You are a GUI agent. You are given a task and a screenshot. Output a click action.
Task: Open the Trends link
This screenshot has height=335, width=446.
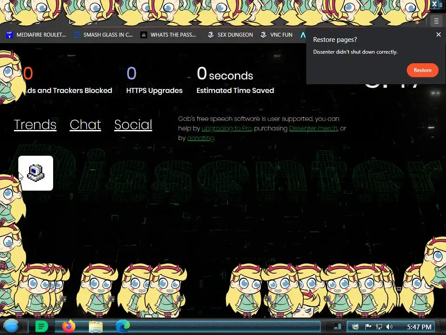tap(35, 124)
